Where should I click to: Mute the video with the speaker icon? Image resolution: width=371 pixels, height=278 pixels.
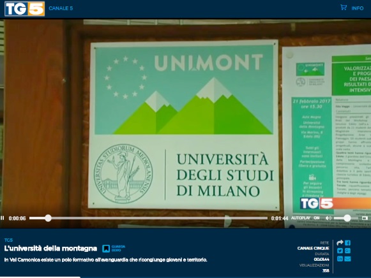[328, 218]
